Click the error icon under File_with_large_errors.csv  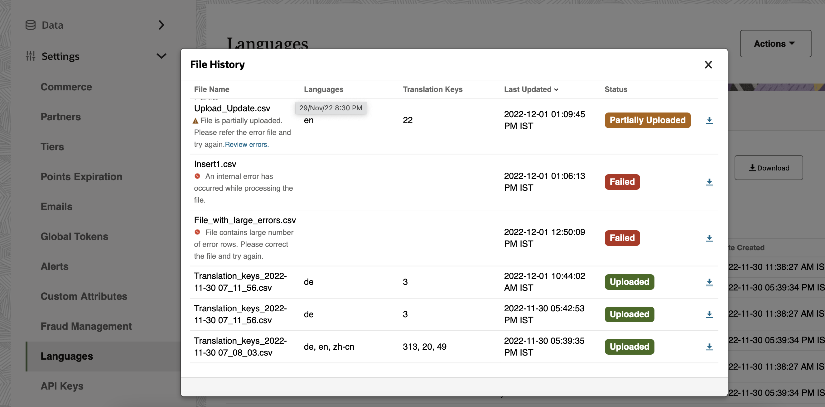click(197, 232)
